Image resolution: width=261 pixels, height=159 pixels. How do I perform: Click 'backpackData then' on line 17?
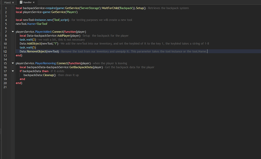[x=36, y=71]
